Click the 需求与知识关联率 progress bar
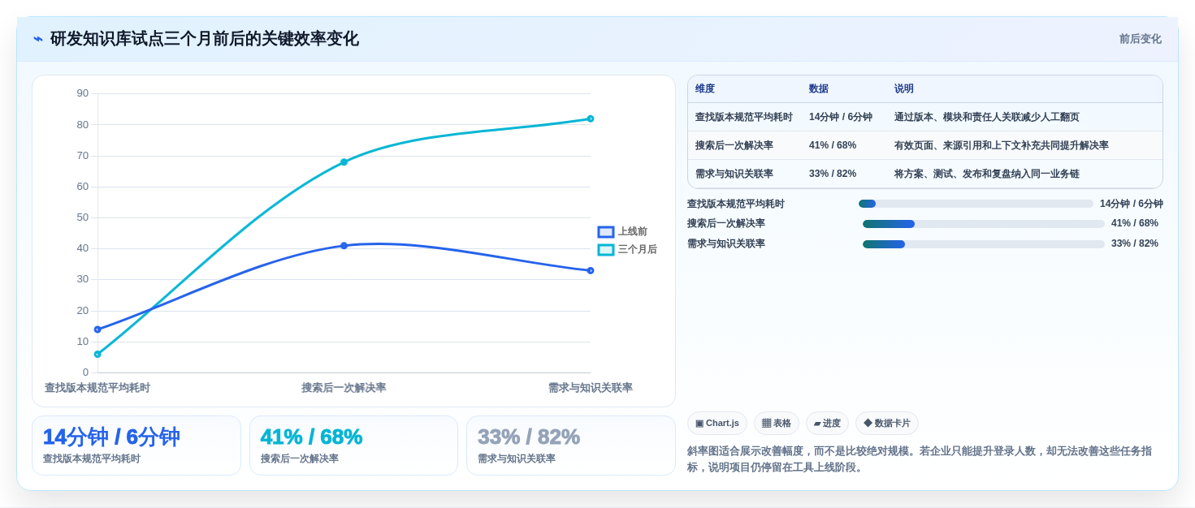Screen dimensions: 1195x508 (x=984, y=244)
